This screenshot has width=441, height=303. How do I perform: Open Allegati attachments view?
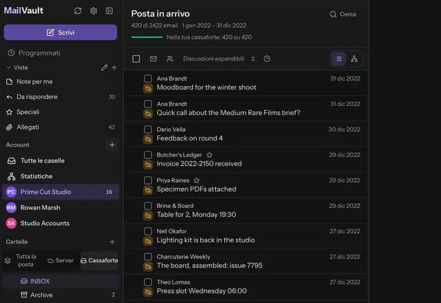[61, 127]
